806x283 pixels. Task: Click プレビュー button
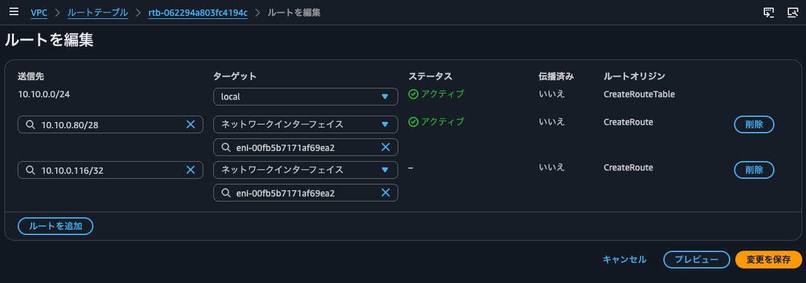coord(697,260)
